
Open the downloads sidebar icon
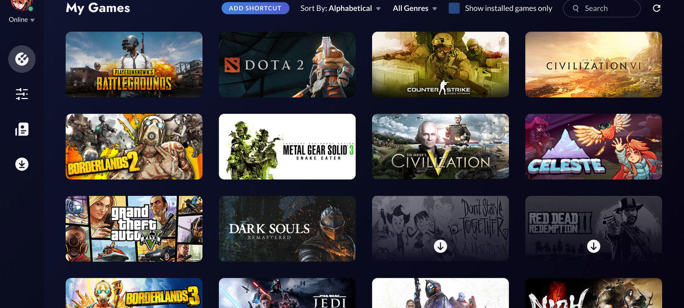[x=22, y=164]
